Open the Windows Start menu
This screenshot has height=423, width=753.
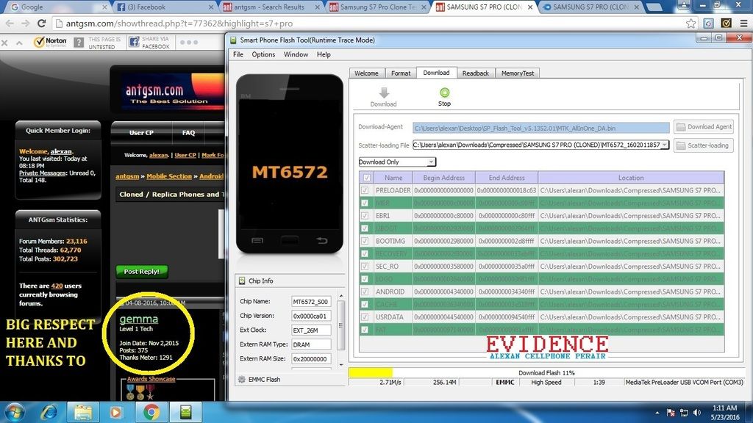[15, 412]
